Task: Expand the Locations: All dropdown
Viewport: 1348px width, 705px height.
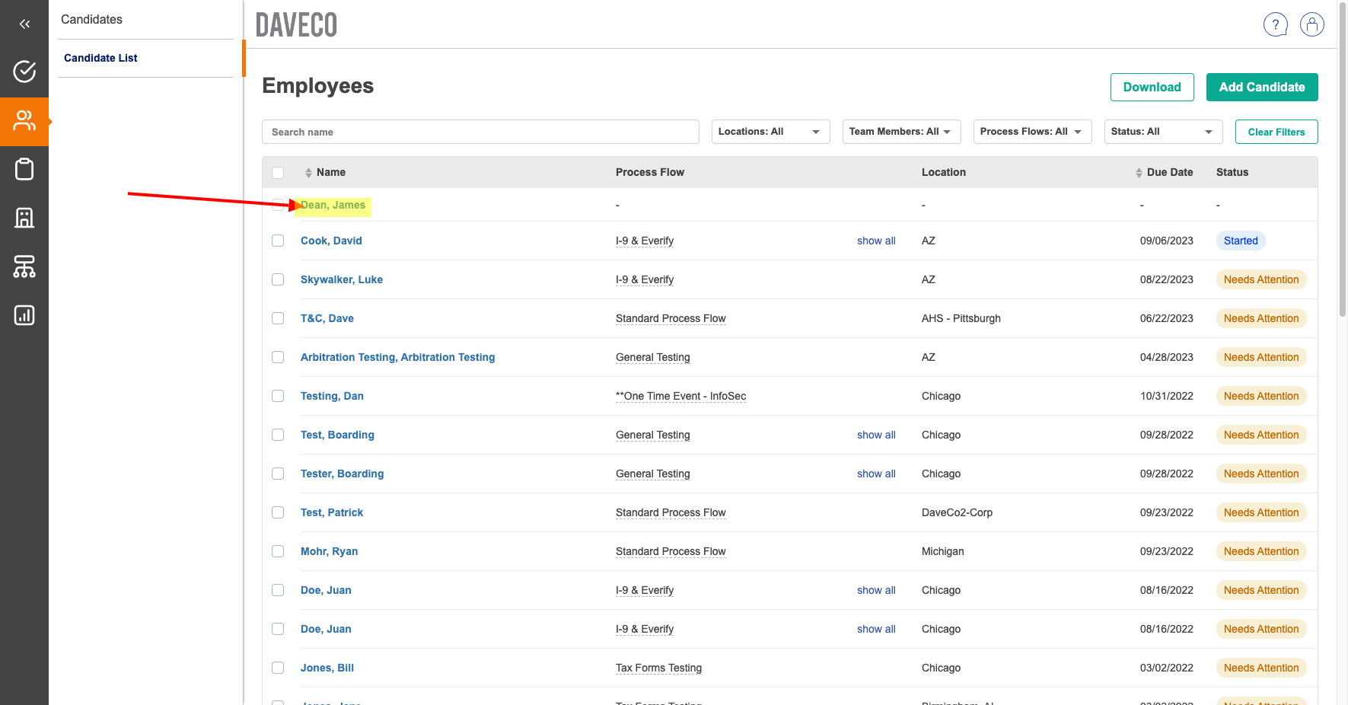Action: tap(770, 132)
